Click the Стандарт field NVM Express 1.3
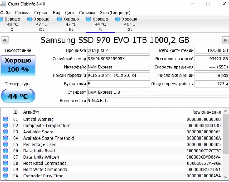The width and height of the screenshot is (229, 182). [158, 92]
